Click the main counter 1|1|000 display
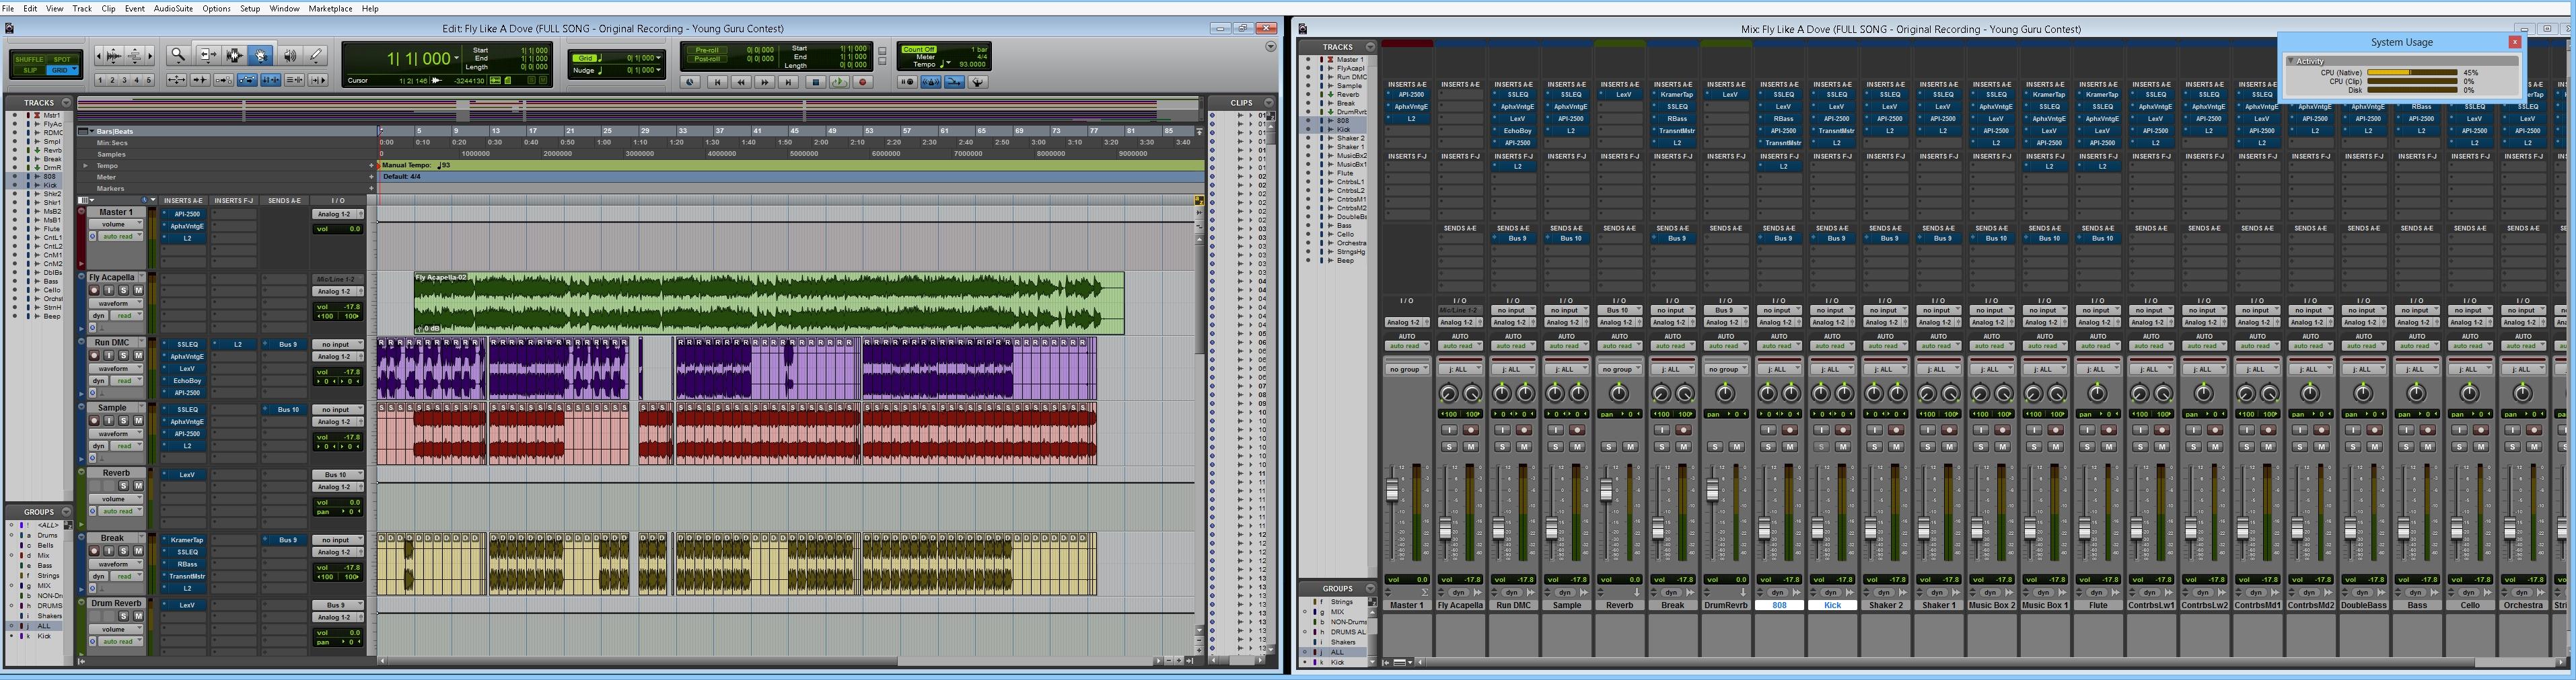2576x680 pixels. [420, 58]
